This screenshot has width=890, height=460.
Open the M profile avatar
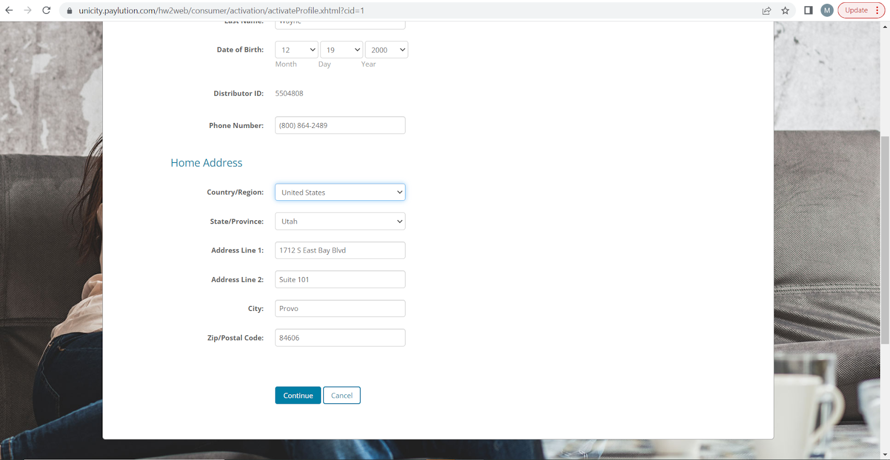coord(827,11)
